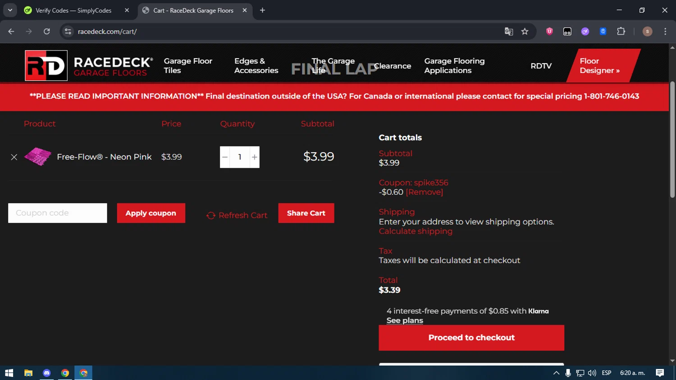Screen dimensions: 676x380
Task: Click the translate page icon
Action: pos(509,32)
